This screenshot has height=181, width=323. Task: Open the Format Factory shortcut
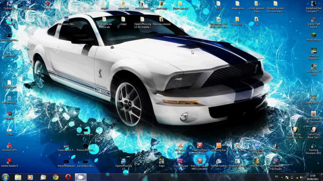219,163
